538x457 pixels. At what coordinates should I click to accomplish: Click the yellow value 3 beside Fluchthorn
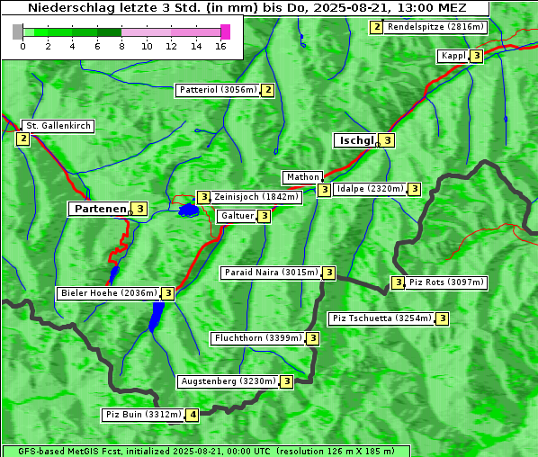tap(312, 338)
